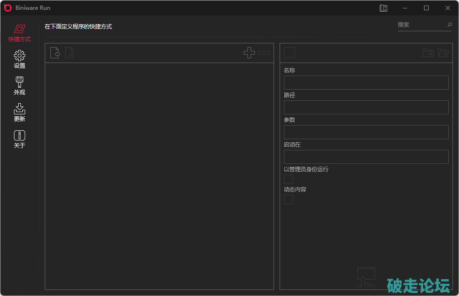Click the open folder icon at far right
The image size is (459, 296).
pos(443,53)
